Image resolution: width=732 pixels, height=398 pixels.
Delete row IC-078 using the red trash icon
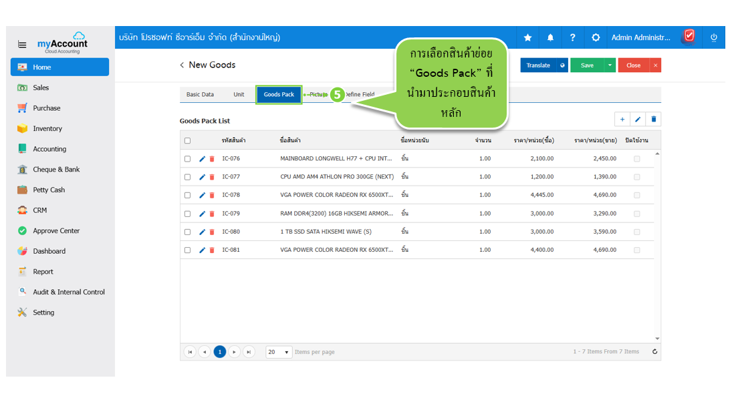coord(212,195)
